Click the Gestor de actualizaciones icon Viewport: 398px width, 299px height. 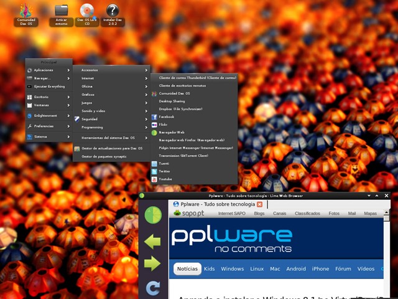tap(77, 148)
